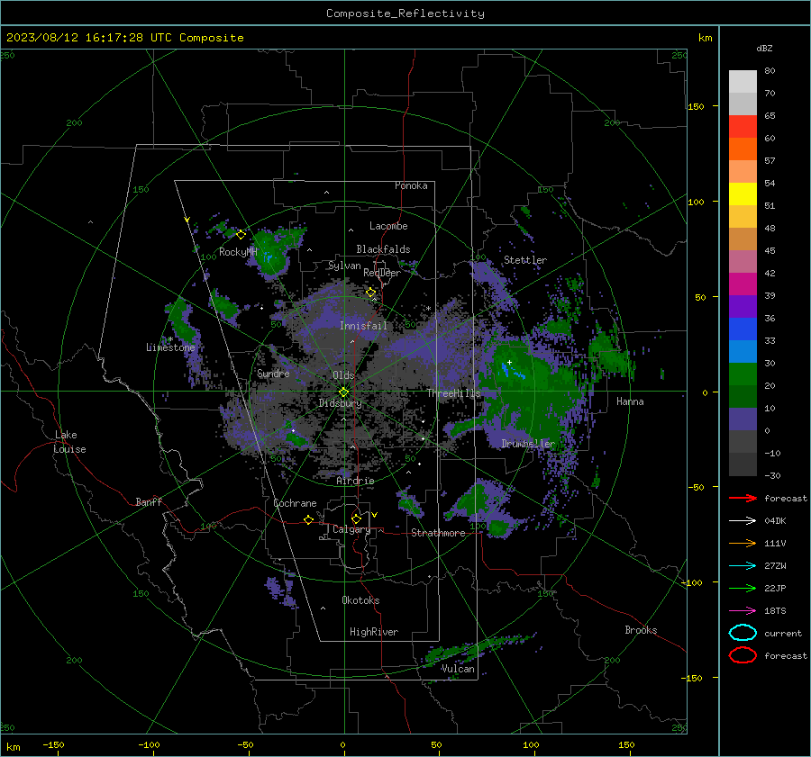Screen dimensions: 811x757
Task: Click the red forecast arrow in legend
Action: (743, 498)
